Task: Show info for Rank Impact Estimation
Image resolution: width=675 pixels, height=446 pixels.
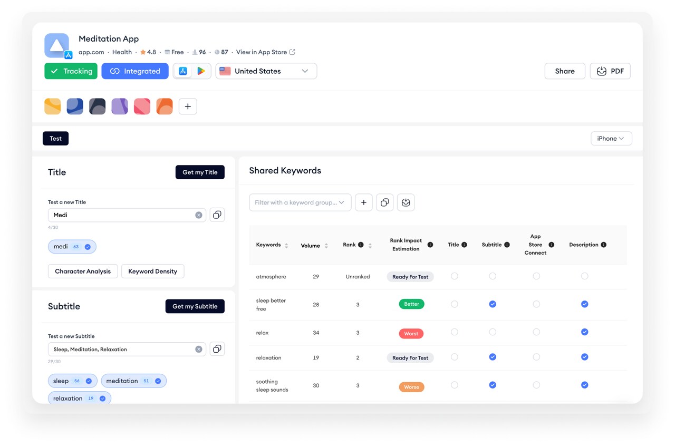Action: pos(430,245)
